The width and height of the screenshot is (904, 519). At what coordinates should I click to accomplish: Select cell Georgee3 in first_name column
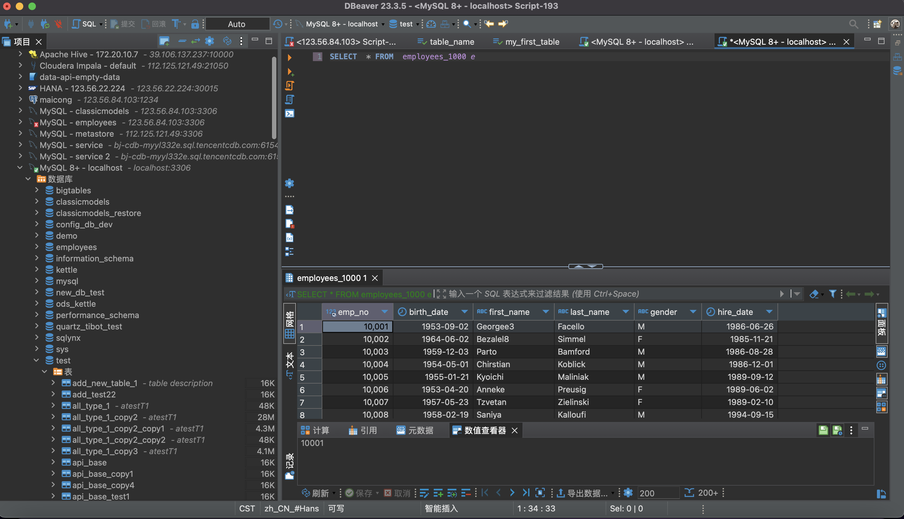tap(513, 326)
